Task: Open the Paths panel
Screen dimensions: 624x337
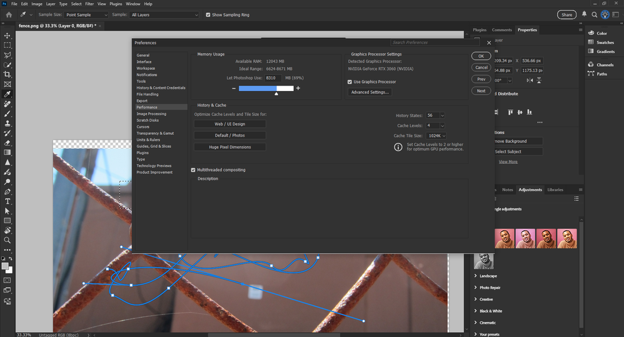Action: click(x=601, y=74)
